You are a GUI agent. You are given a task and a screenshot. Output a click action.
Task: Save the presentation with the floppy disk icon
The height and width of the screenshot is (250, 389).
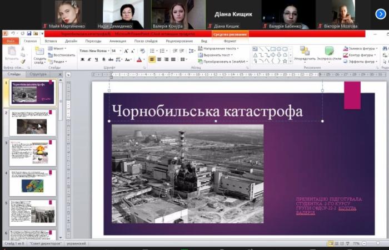29,33
